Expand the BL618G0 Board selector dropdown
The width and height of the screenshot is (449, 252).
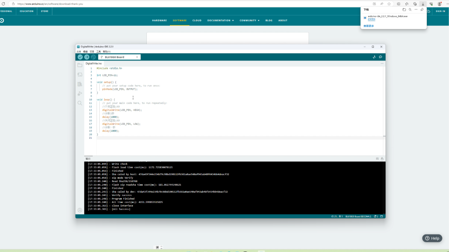pos(119,57)
